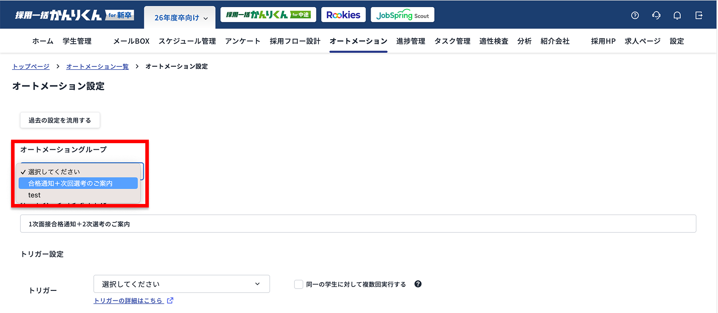Image resolution: width=718 pixels, height=313 pixels.
Task: Click the logout icon
Action: click(x=699, y=15)
